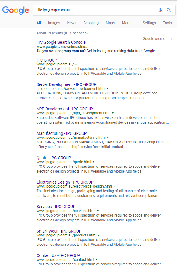This screenshot has height=266, width=177.
Task: Expand dropdown arrow beside products.html URL
Action: coord(99,235)
